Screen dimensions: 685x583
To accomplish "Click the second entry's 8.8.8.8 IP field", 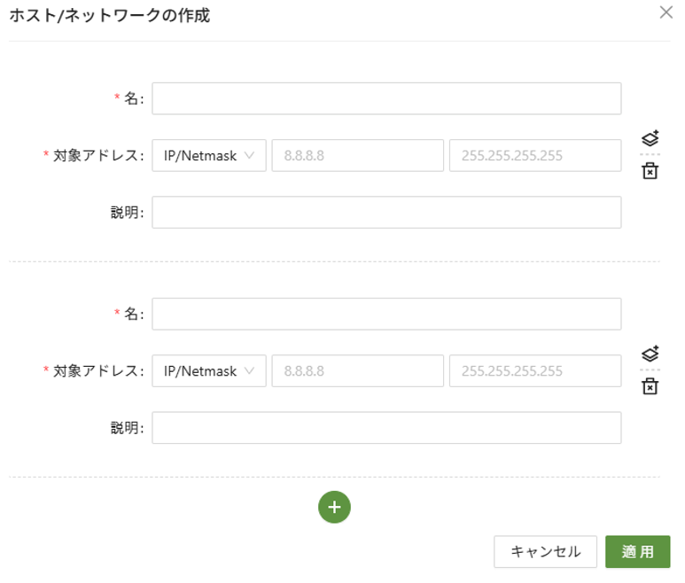I will coord(357,371).
